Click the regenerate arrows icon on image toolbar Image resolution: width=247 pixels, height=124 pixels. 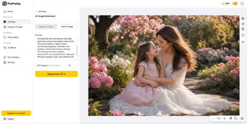pos(243,35)
